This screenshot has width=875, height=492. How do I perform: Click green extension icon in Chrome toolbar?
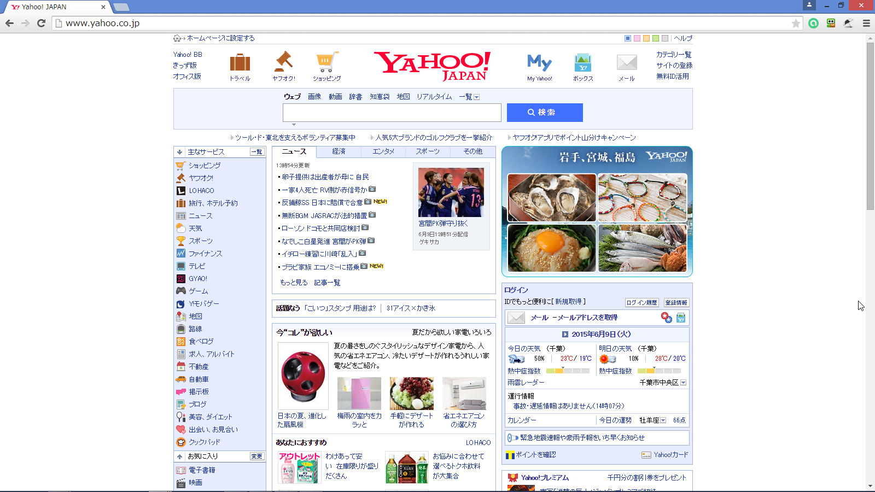pyautogui.click(x=813, y=23)
